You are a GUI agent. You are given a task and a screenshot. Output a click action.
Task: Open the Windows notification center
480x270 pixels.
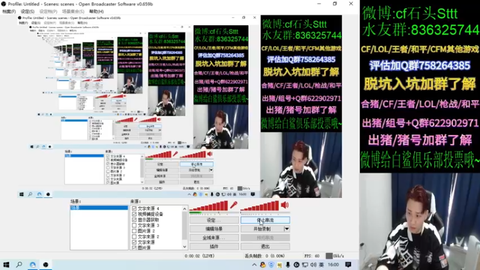(348, 265)
